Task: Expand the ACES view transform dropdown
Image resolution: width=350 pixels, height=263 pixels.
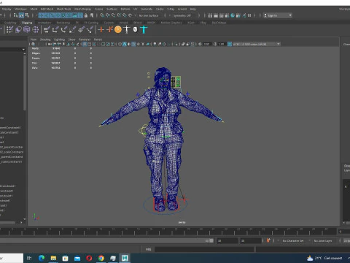Action: (257, 44)
